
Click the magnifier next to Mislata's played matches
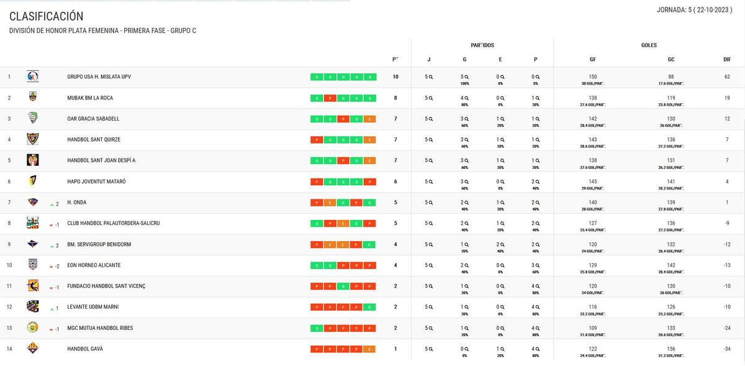[x=430, y=76]
